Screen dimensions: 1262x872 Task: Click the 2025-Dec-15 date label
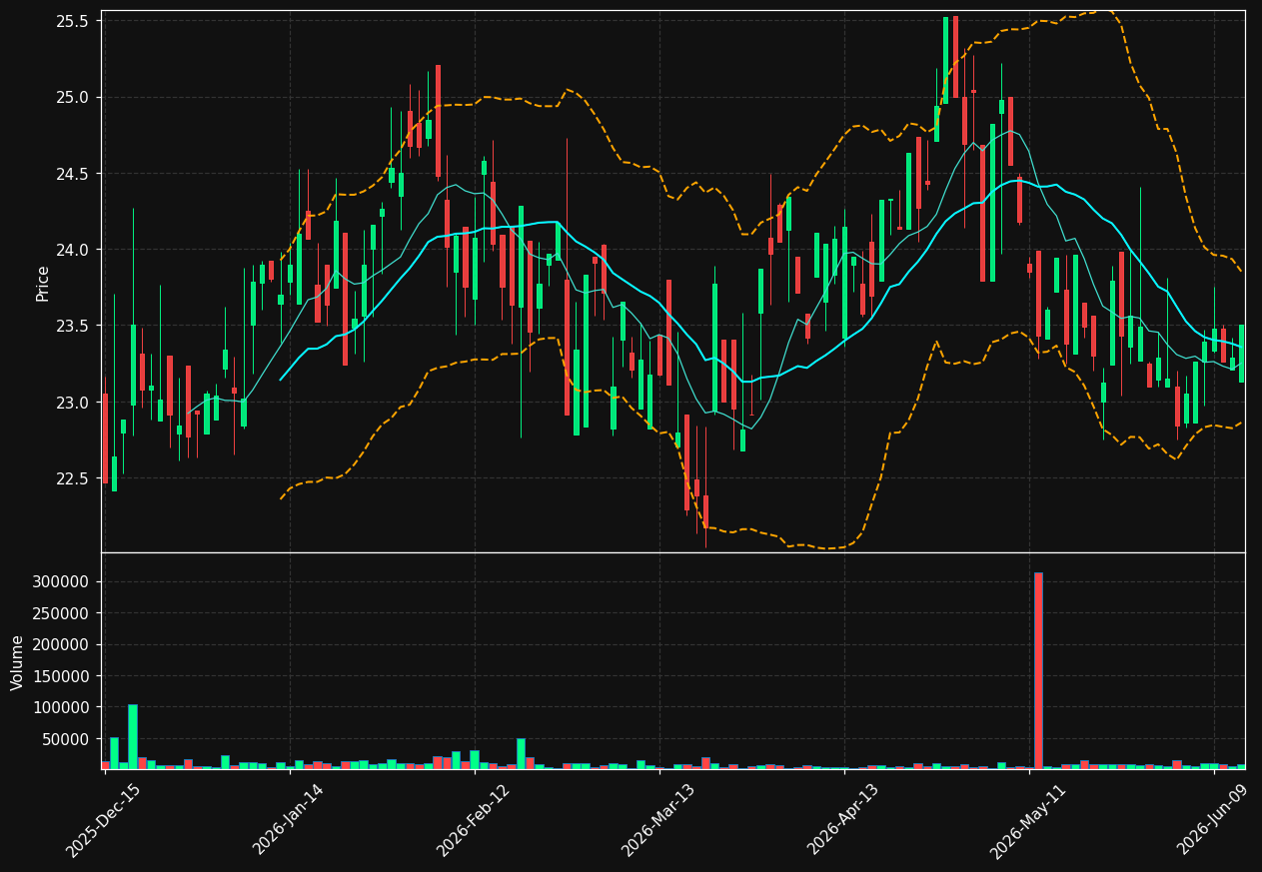click(103, 820)
